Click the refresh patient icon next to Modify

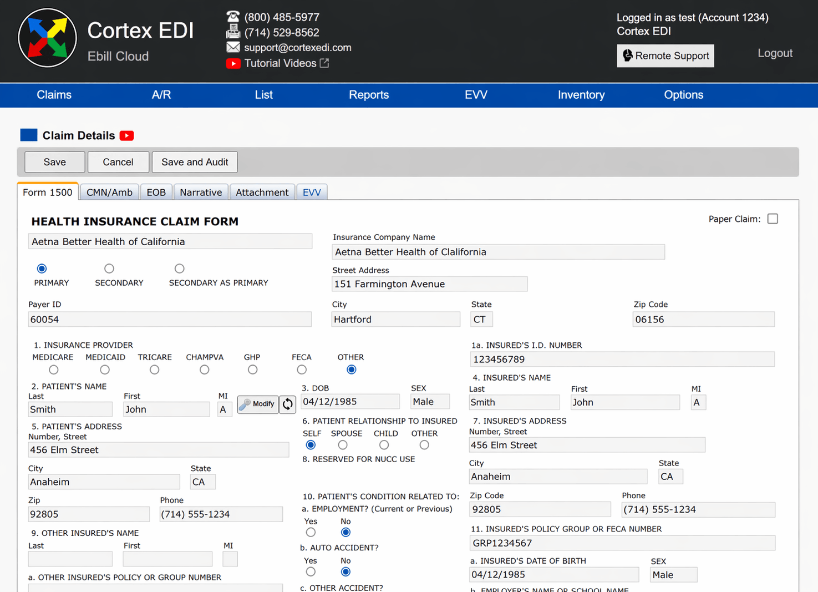(287, 404)
